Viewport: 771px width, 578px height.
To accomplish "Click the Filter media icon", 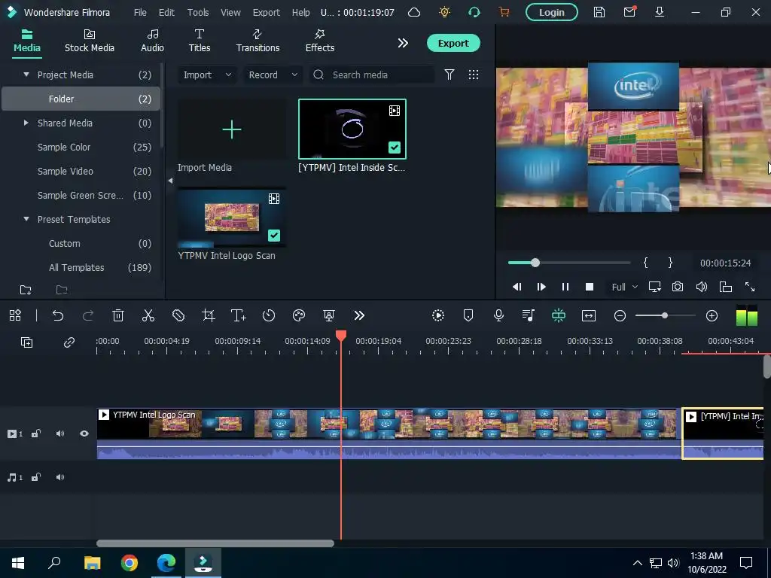I will pos(449,75).
